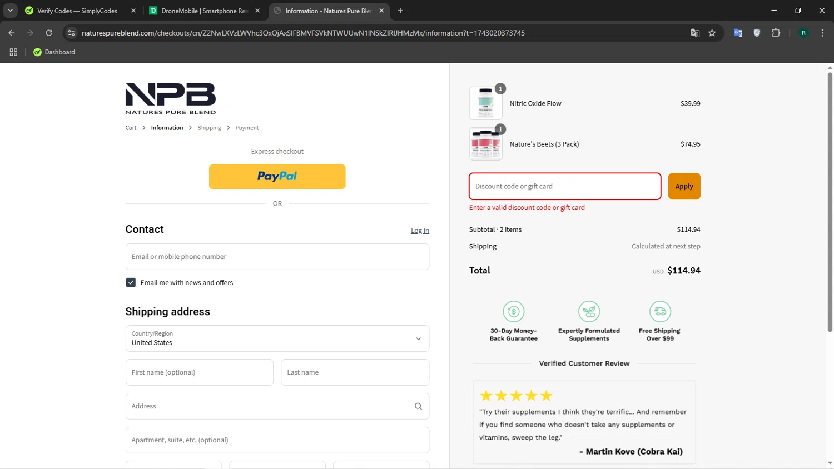Screen dimensions: 834x469
Task: Click the address search magnifier icon
Action: coord(418,406)
